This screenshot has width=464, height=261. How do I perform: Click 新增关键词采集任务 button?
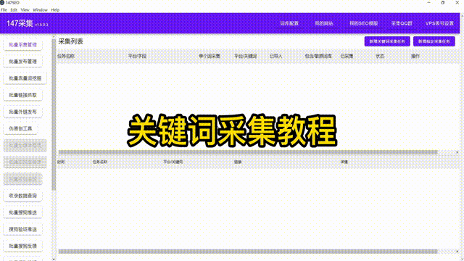387,41
